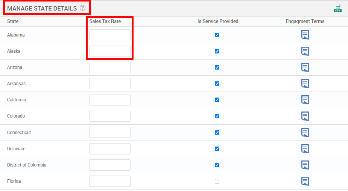Click the Manage State Details heading
The height and width of the screenshot is (191, 348).
click(42, 8)
